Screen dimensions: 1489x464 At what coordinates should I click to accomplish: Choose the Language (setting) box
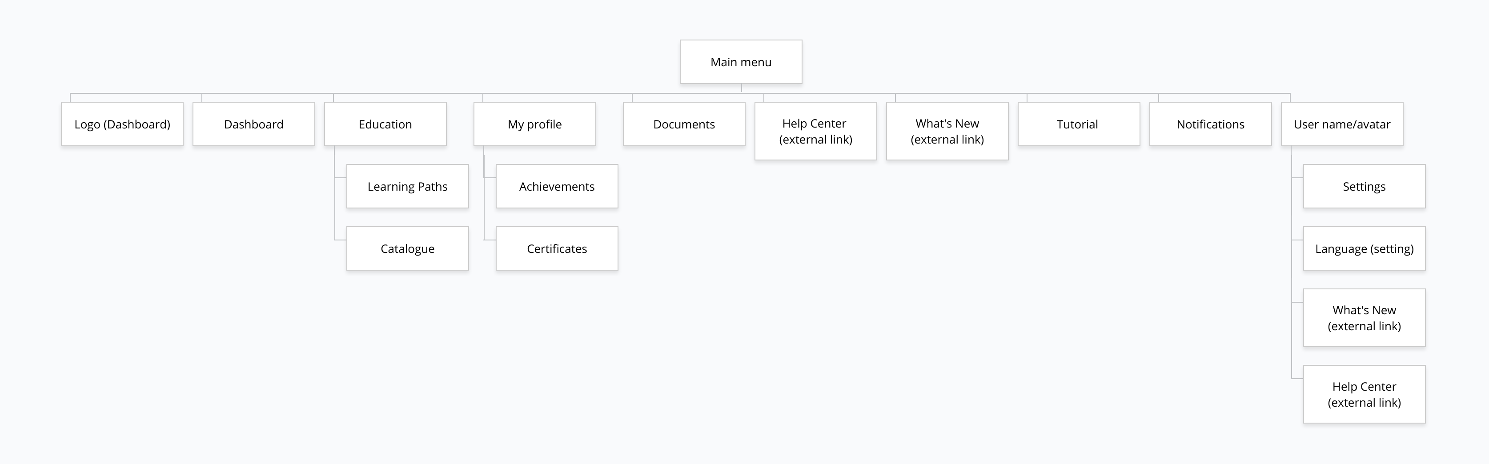coord(1364,248)
